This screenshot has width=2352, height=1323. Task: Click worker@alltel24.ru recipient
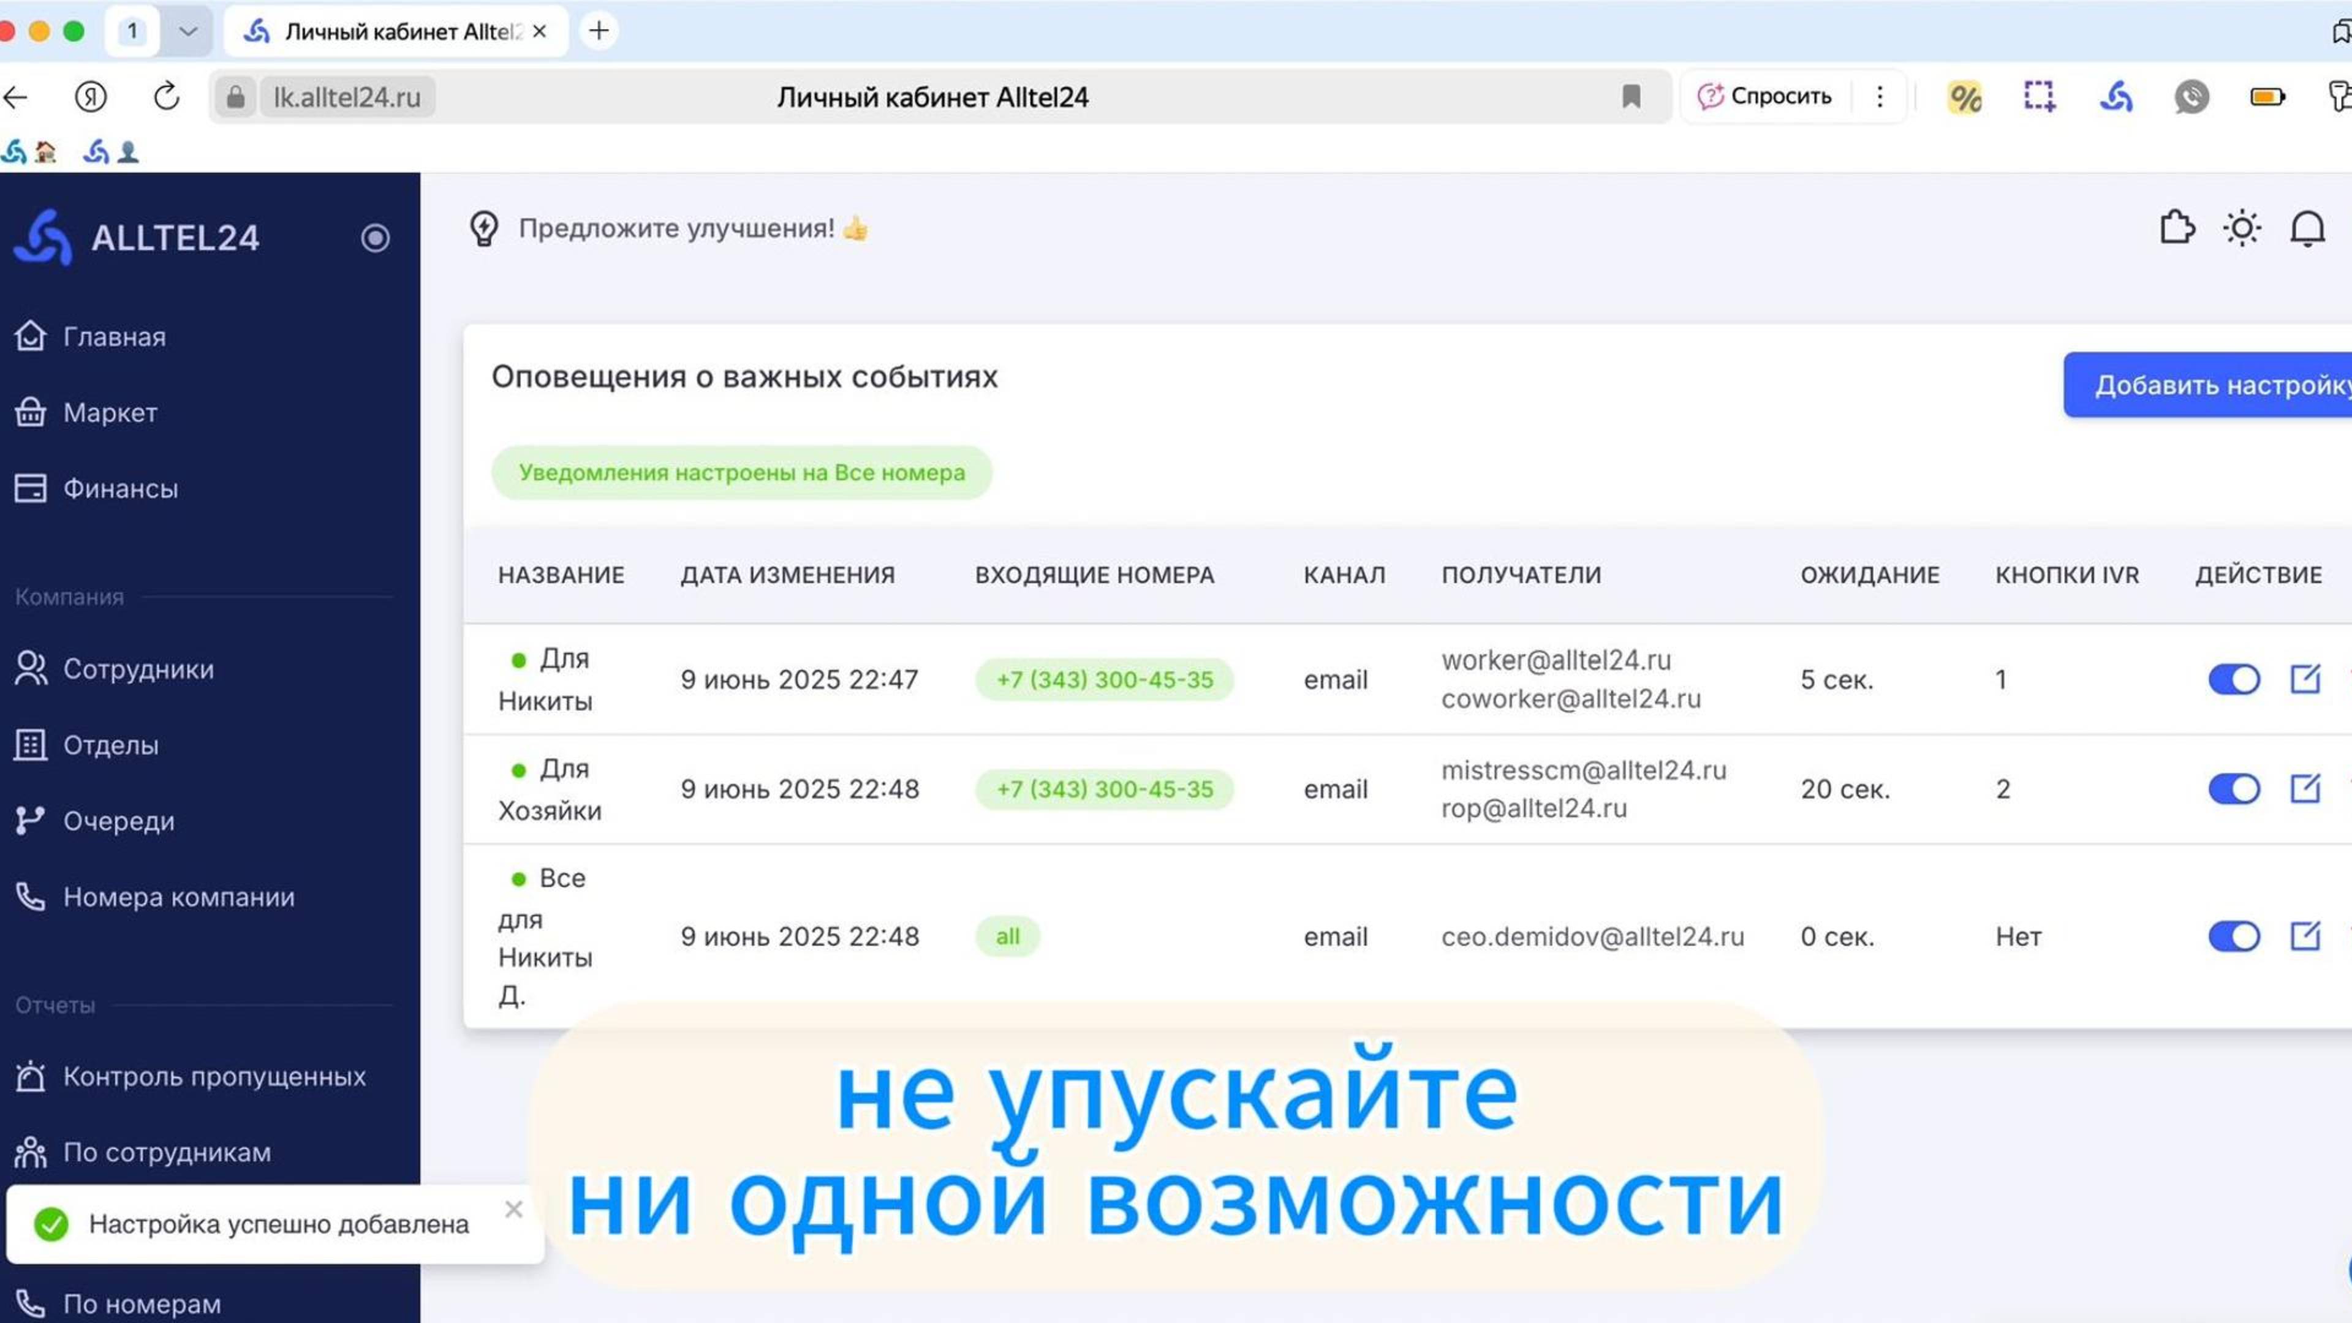point(1556,660)
